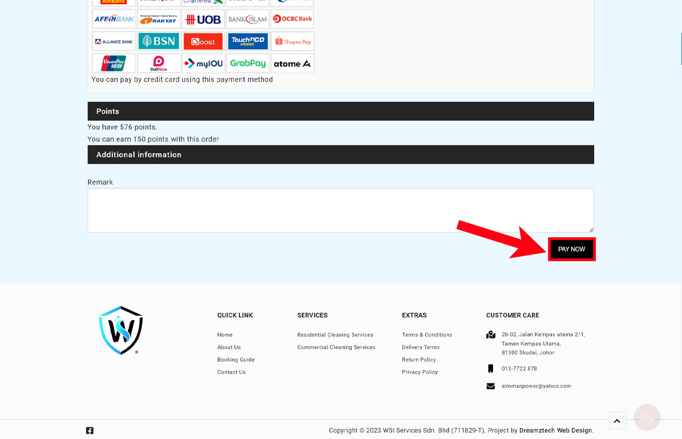The image size is (682, 439).
Task: View the Terms & Conditions page
Action: pyautogui.click(x=427, y=335)
